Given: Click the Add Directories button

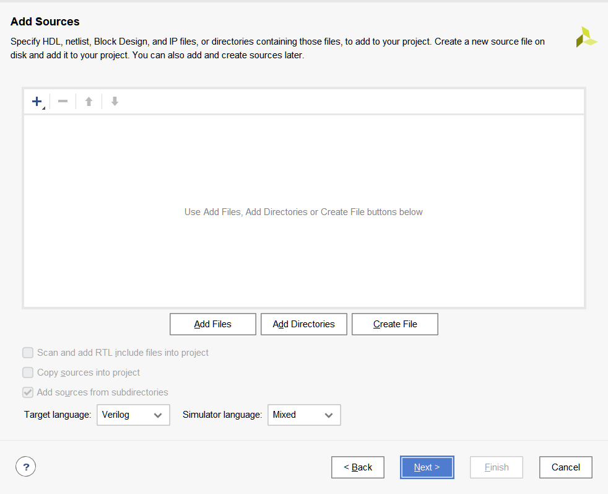Looking at the screenshot, I should (x=304, y=324).
